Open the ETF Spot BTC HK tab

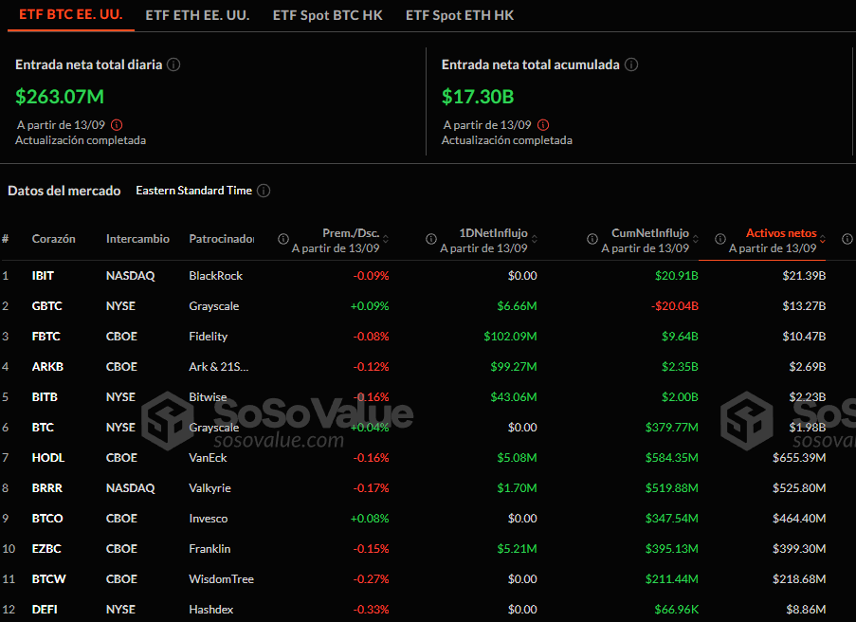point(327,15)
